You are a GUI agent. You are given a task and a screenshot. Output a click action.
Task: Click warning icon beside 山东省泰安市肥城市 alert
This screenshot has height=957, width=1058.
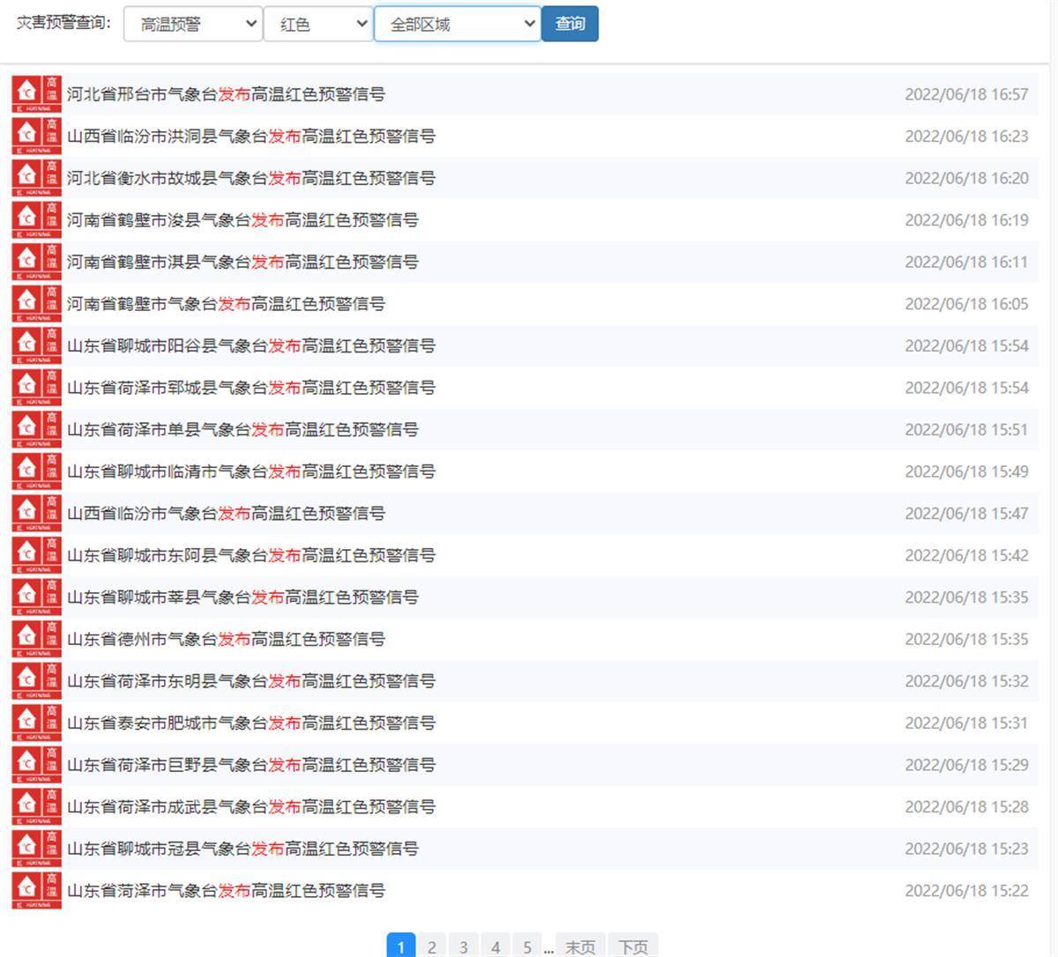click(x=37, y=723)
